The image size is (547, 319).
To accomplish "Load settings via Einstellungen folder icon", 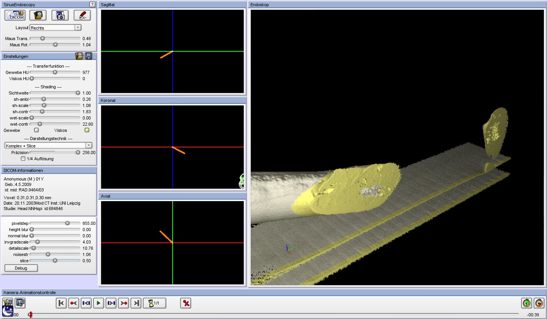I will [x=79, y=56].
